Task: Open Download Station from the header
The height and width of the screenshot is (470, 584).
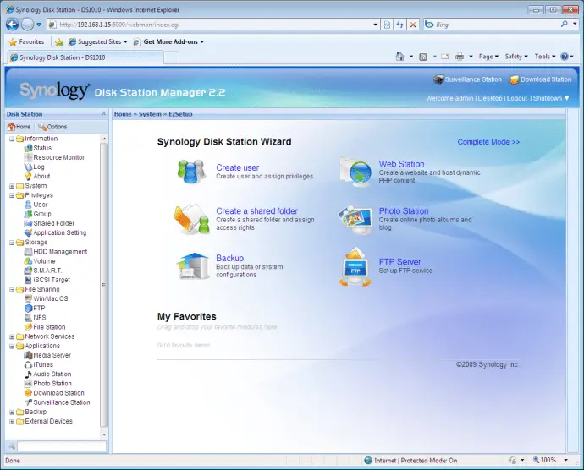Action: 541,79
